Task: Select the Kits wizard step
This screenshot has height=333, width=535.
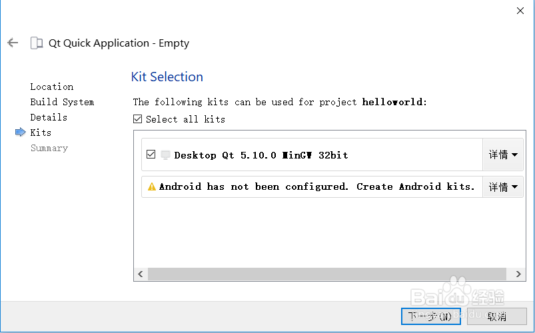Action: click(41, 133)
